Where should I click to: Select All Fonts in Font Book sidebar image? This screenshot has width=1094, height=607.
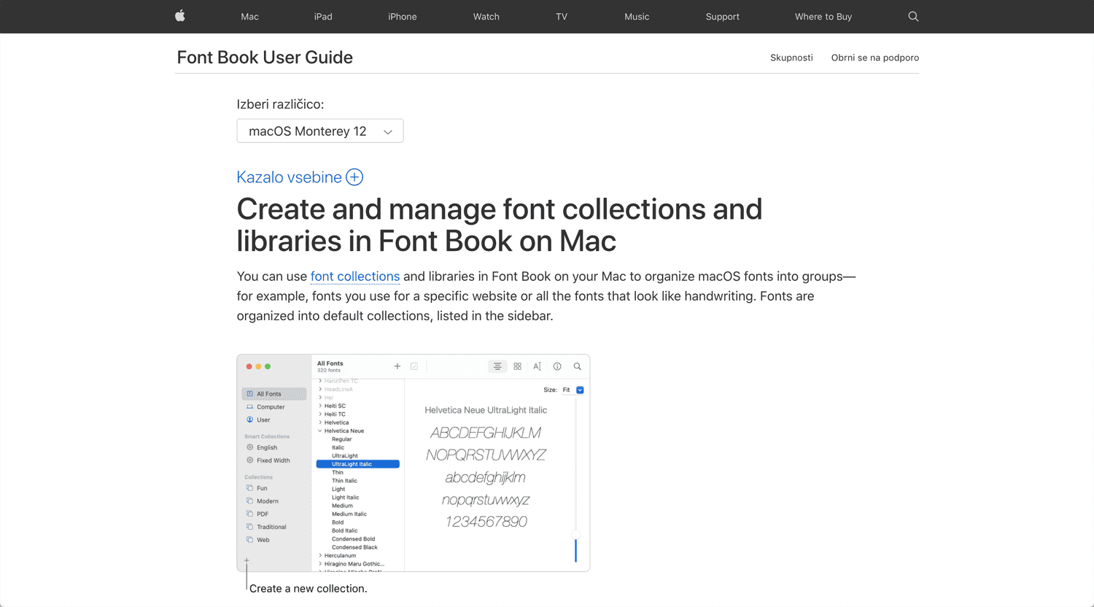coord(274,394)
